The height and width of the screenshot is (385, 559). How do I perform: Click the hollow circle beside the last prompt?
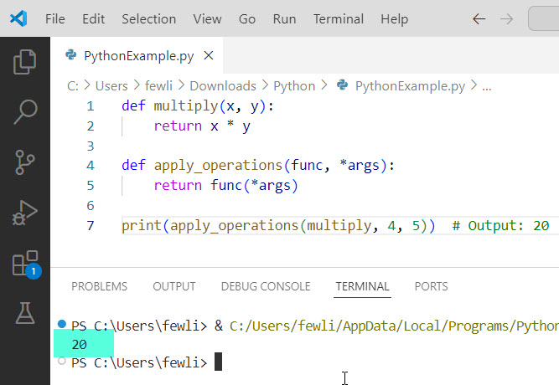point(62,361)
